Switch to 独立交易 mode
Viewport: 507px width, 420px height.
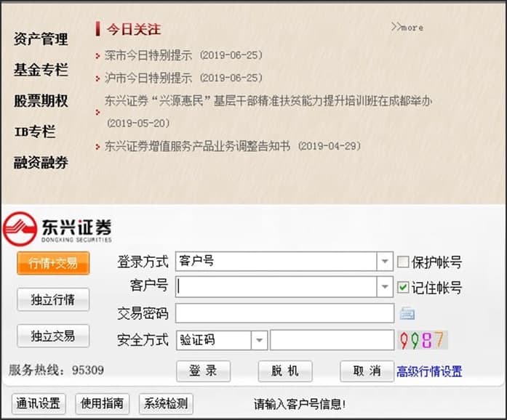pos(53,336)
